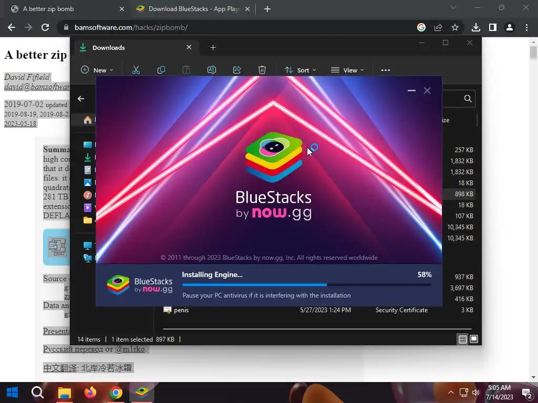This screenshot has width=538, height=403.
Task: Open the Windows Start menu
Action: (13, 393)
